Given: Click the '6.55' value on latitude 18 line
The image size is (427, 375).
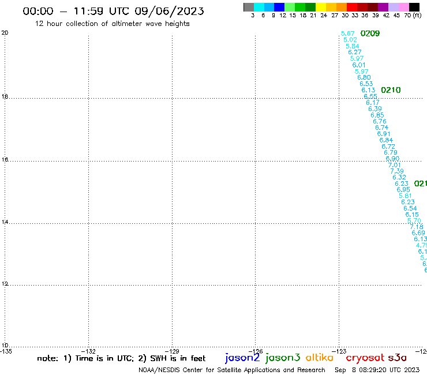Looking at the screenshot, I should click(370, 96).
